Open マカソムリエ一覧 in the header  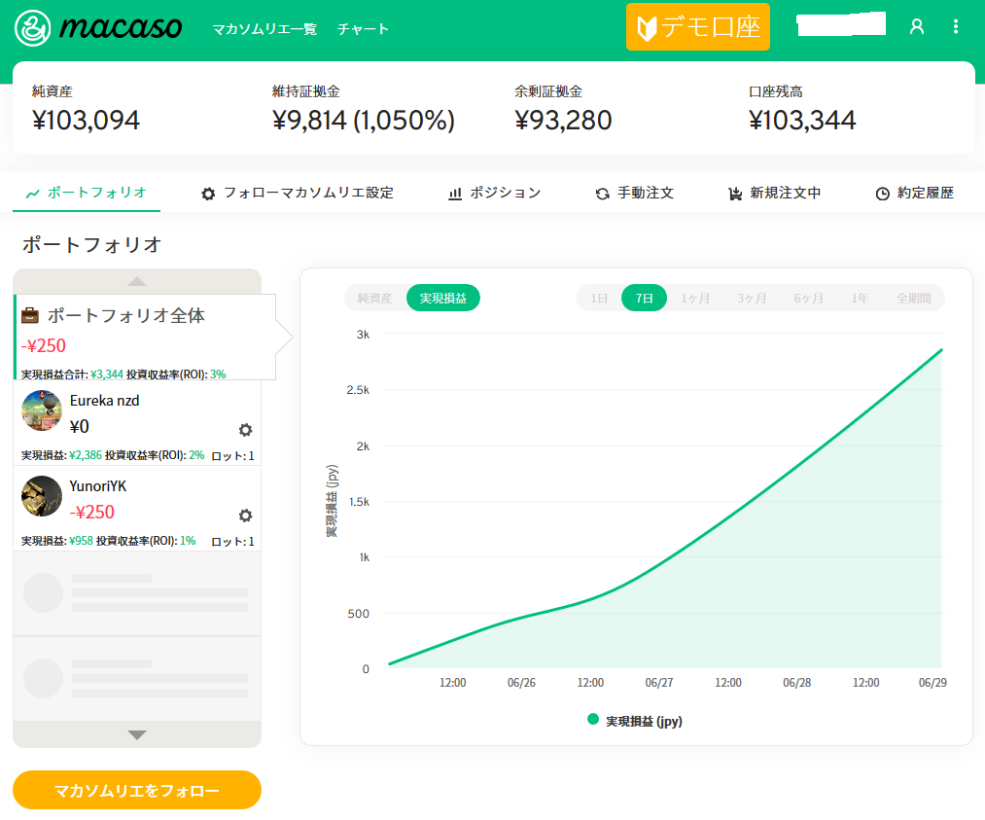pyautogui.click(x=264, y=29)
